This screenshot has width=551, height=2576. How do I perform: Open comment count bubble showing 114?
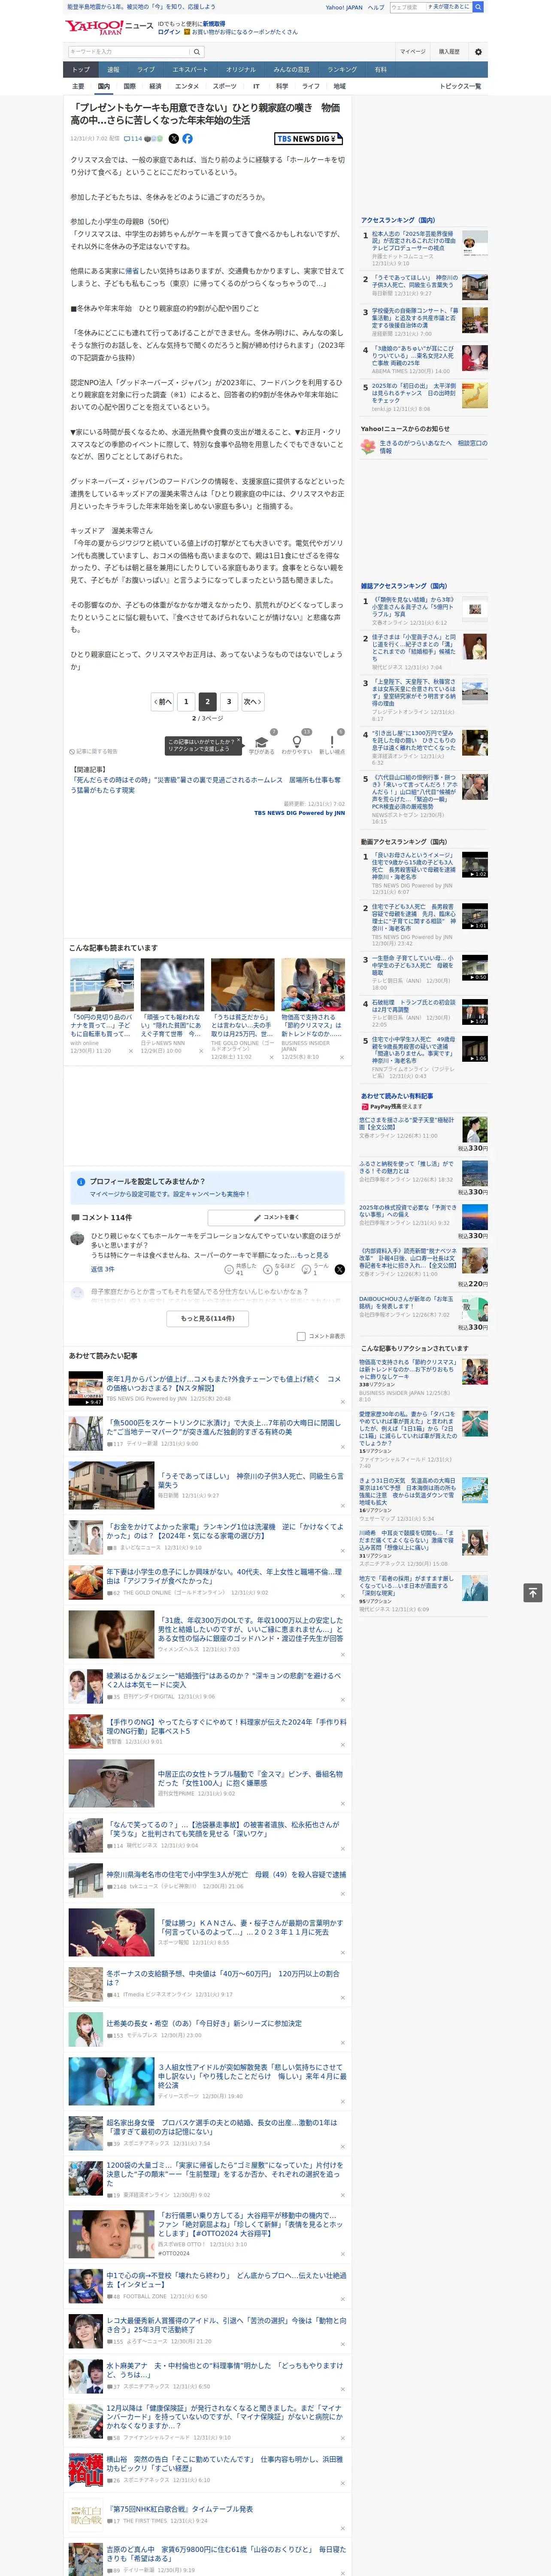tap(133, 139)
